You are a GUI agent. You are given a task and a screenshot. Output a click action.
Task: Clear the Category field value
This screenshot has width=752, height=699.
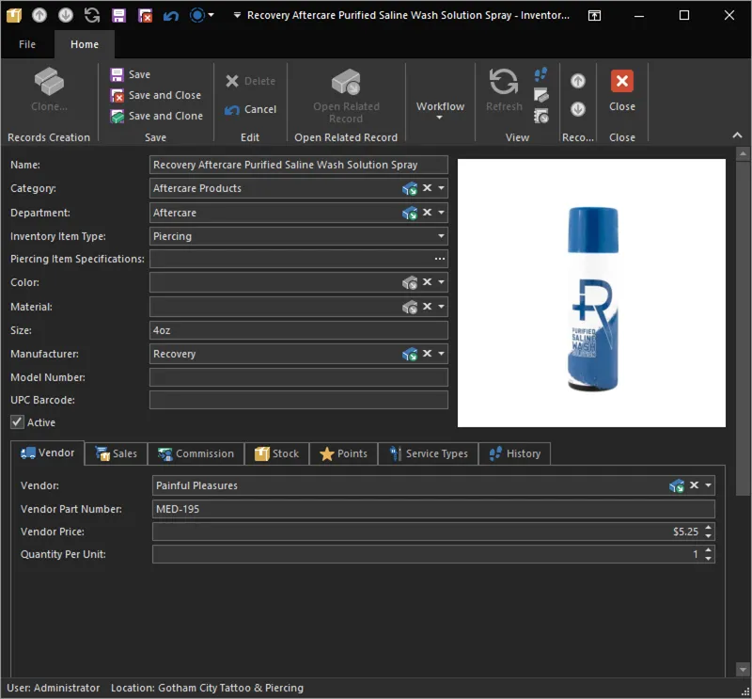tap(427, 188)
